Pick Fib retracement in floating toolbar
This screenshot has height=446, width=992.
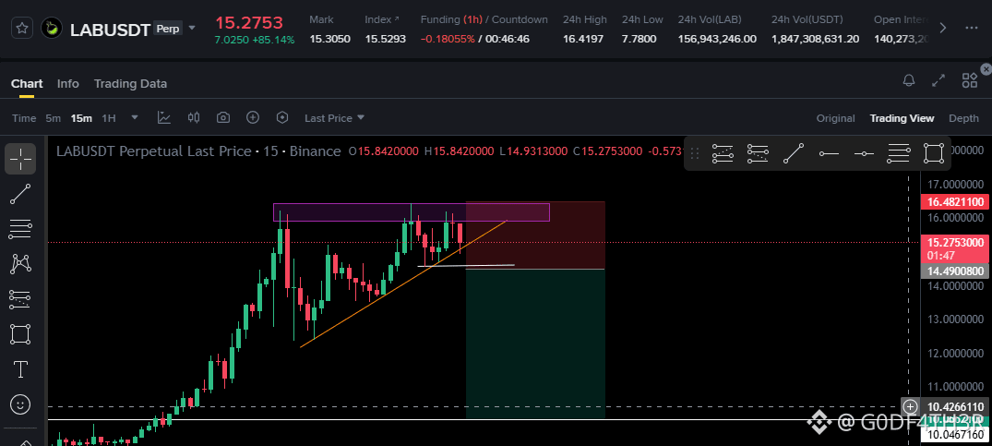coord(899,153)
